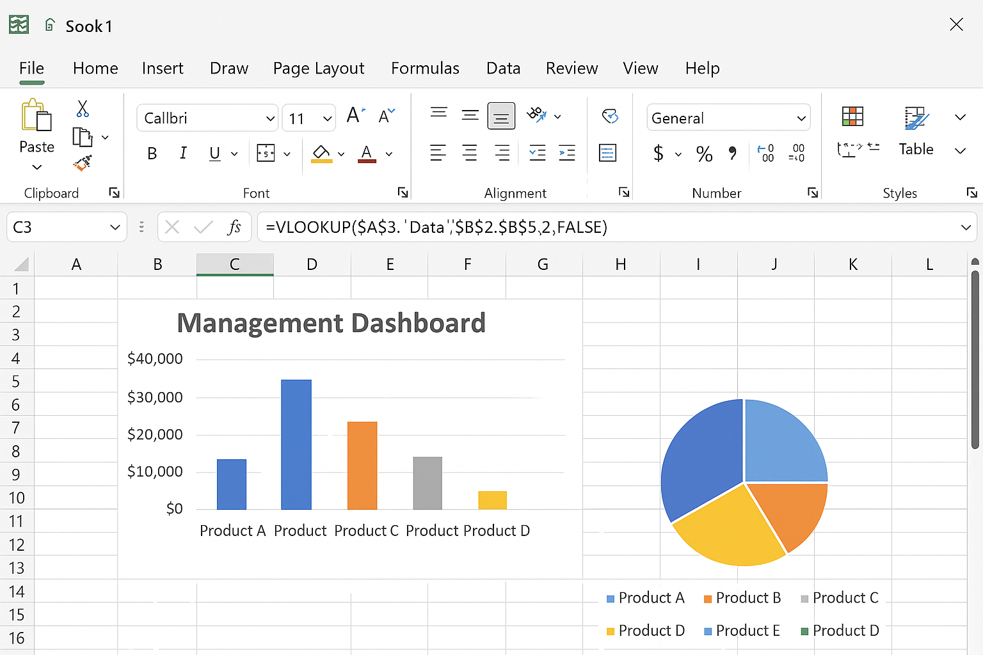Toggle bottom align button in Alignment
Screen dimensions: 983x655
click(501, 116)
